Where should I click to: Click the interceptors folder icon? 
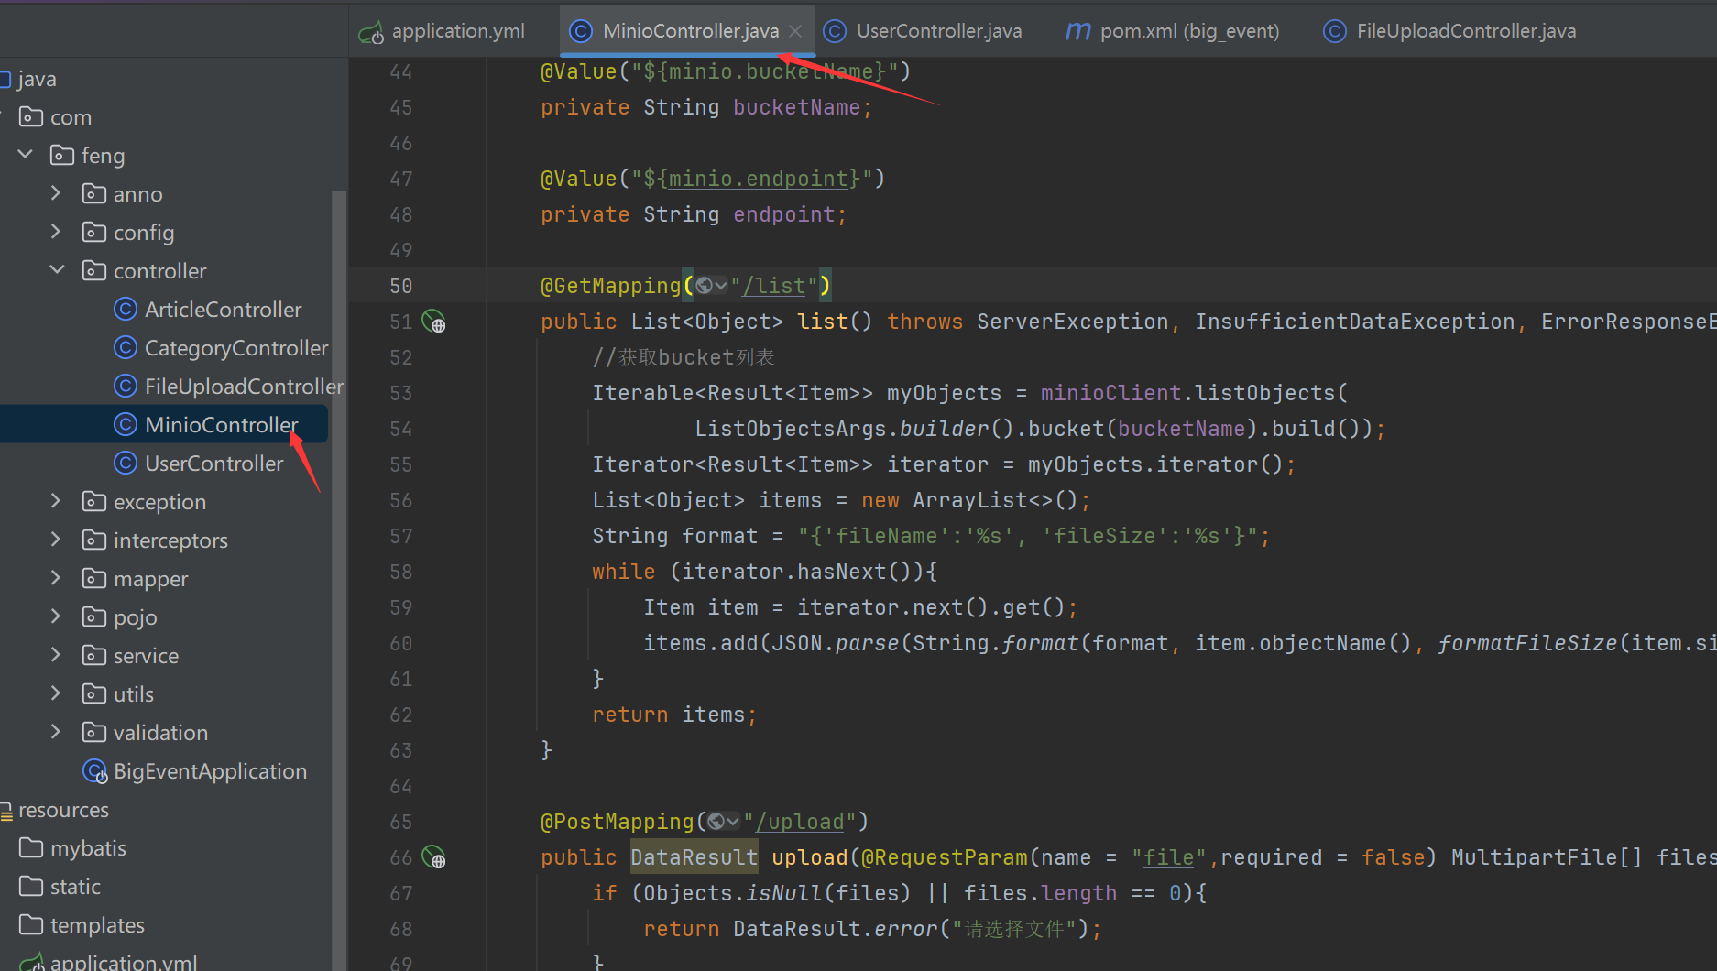[93, 540]
